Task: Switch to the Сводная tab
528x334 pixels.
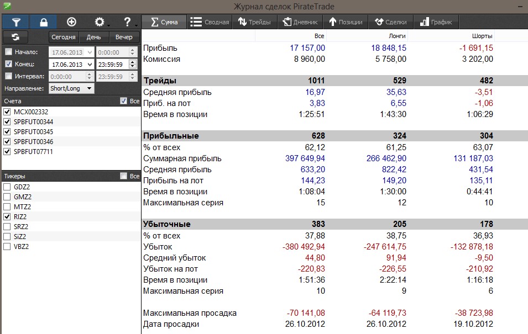Action: tap(210, 22)
